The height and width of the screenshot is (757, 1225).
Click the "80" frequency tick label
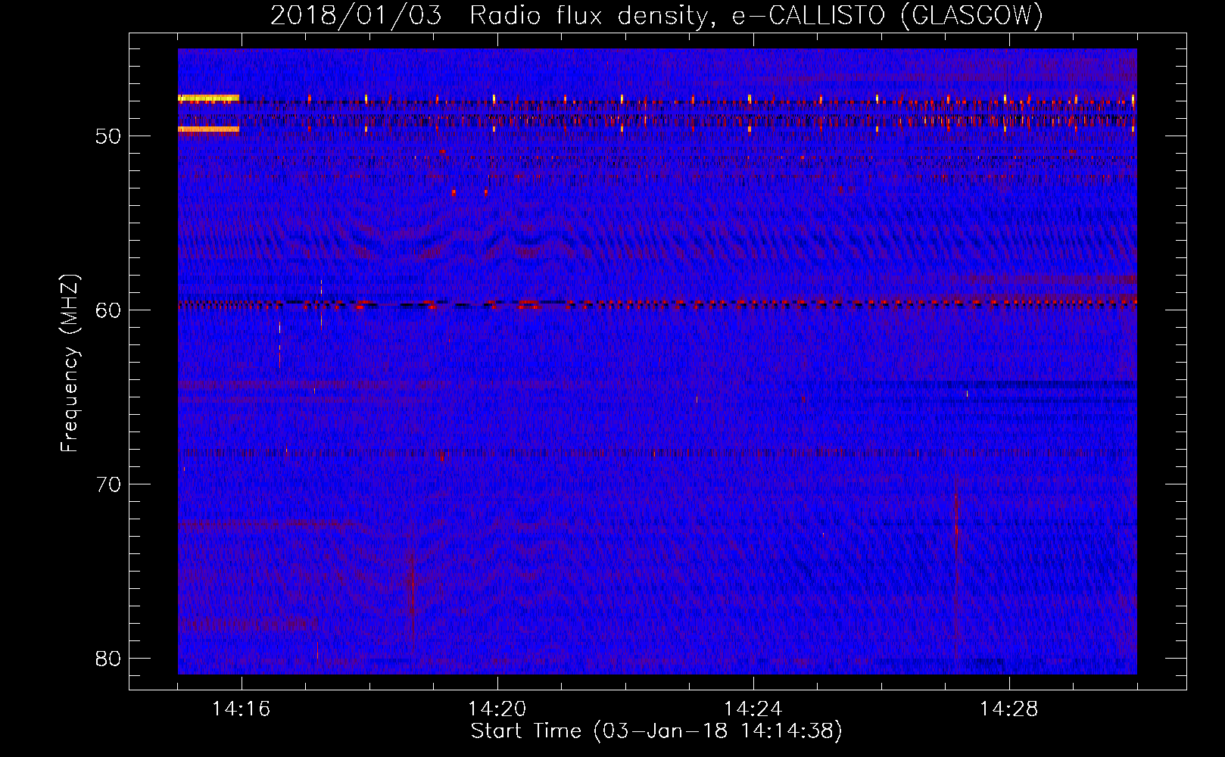pyautogui.click(x=109, y=659)
